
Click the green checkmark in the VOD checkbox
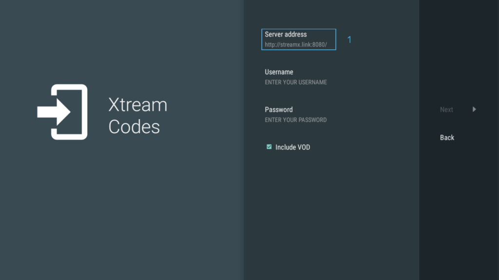coord(269,146)
